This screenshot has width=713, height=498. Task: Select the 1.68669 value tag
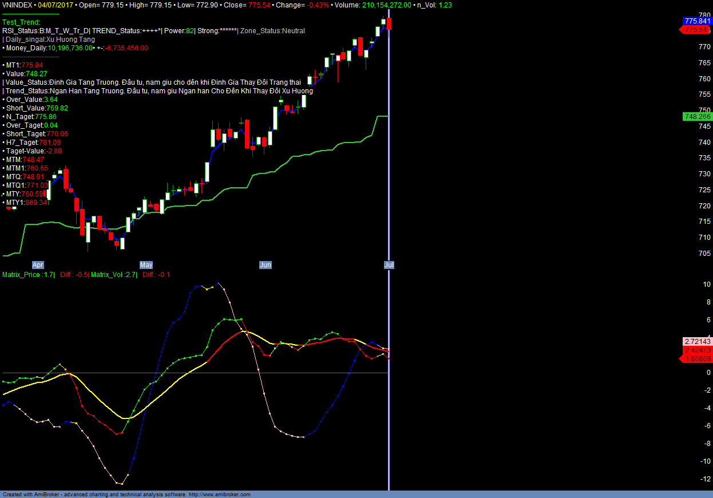pos(696,358)
